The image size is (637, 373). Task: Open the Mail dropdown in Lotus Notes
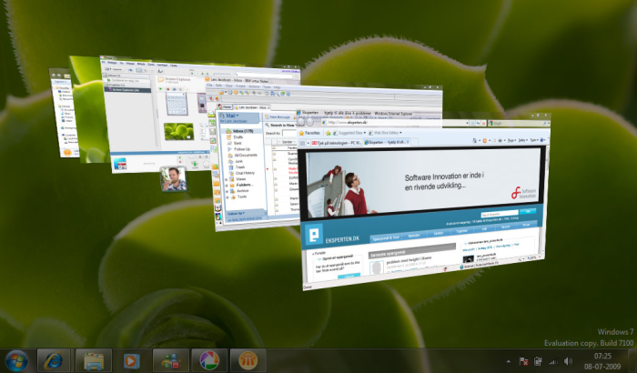coord(232,116)
